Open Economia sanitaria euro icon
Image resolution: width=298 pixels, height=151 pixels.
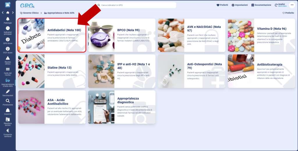click(8, 131)
